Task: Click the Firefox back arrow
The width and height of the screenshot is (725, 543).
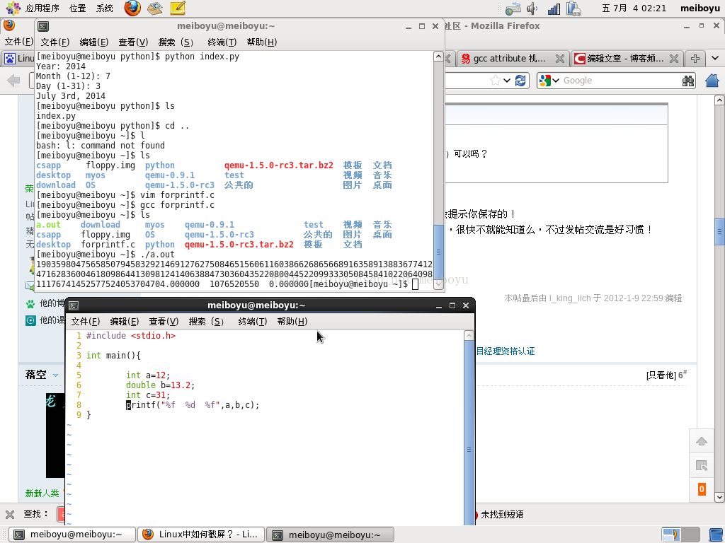Action: 14,81
